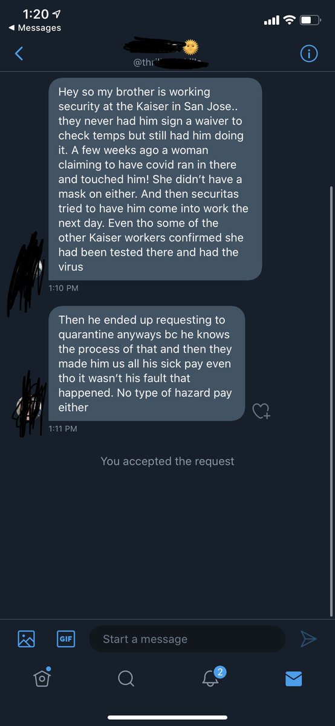This screenshot has height=726, width=335.
Task: Add a heart reaction to message
Action: pyautogui.click(x=261, y=411)
